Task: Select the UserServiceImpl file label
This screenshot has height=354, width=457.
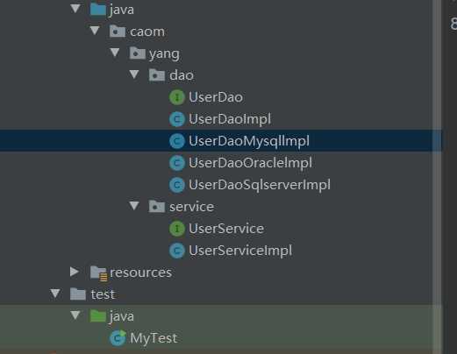Action: point(240,251)
